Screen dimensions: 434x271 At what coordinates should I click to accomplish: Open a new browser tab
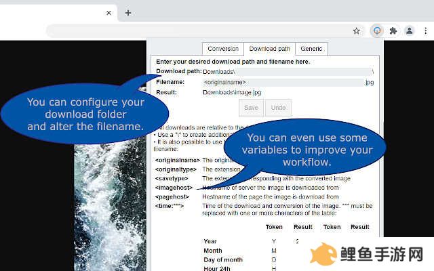tap(128, 13)
